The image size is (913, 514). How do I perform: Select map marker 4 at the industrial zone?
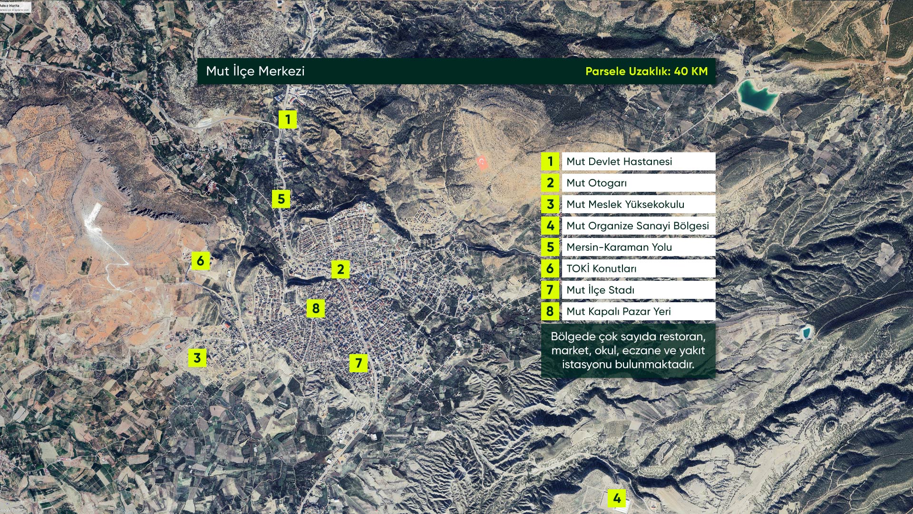click(617, 498)
